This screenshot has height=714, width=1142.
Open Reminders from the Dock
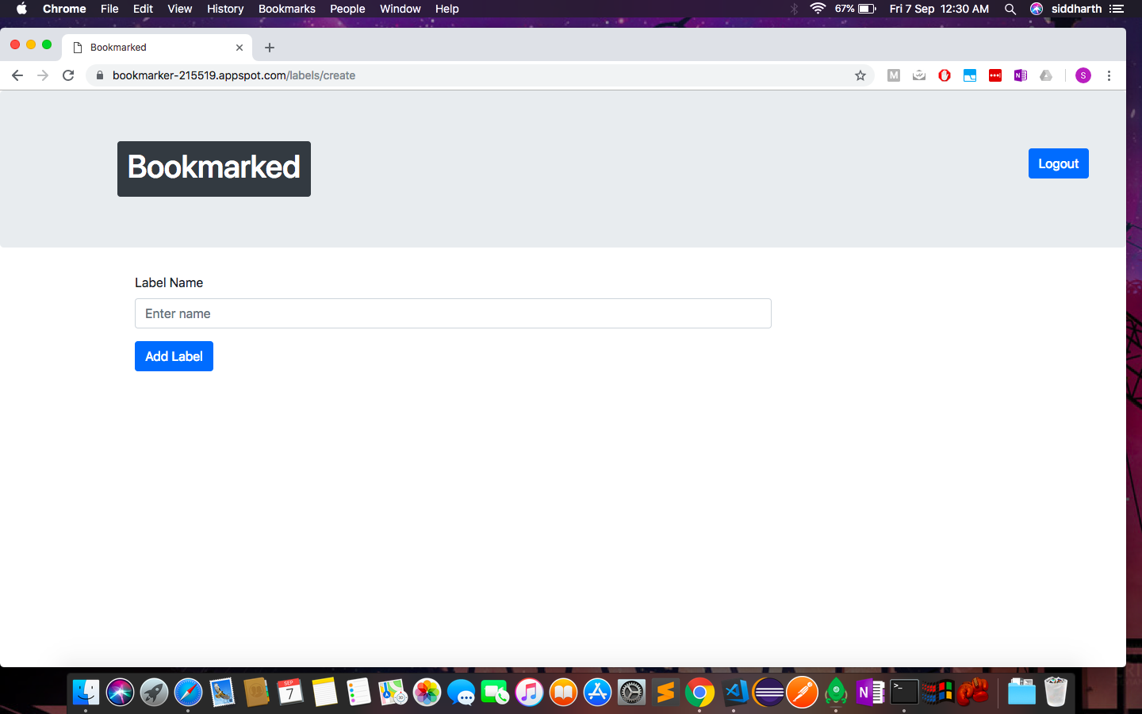coord(358,693)
